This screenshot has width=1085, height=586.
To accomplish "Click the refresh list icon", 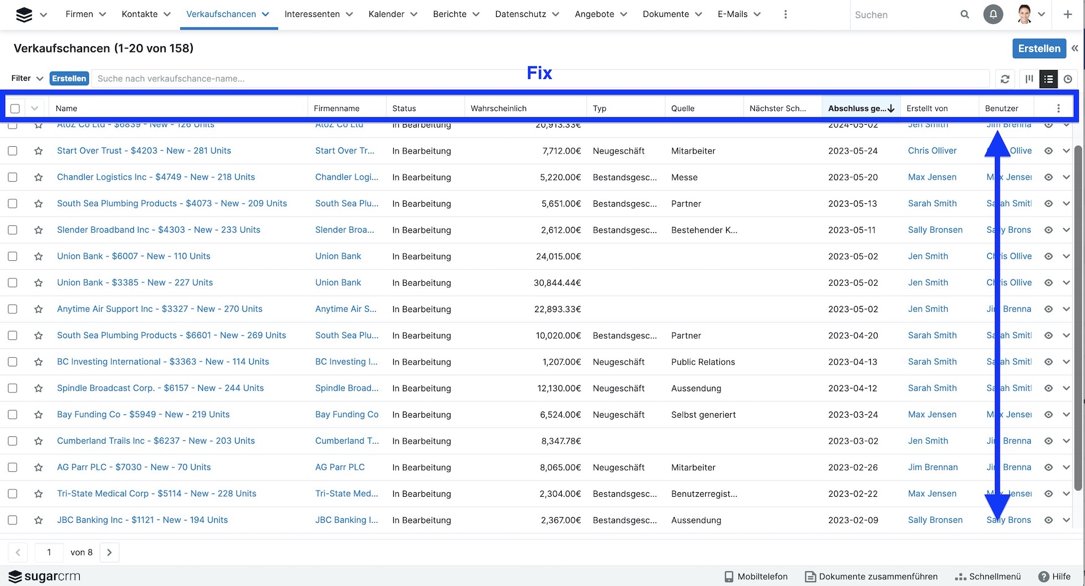I will (1005, 79).
